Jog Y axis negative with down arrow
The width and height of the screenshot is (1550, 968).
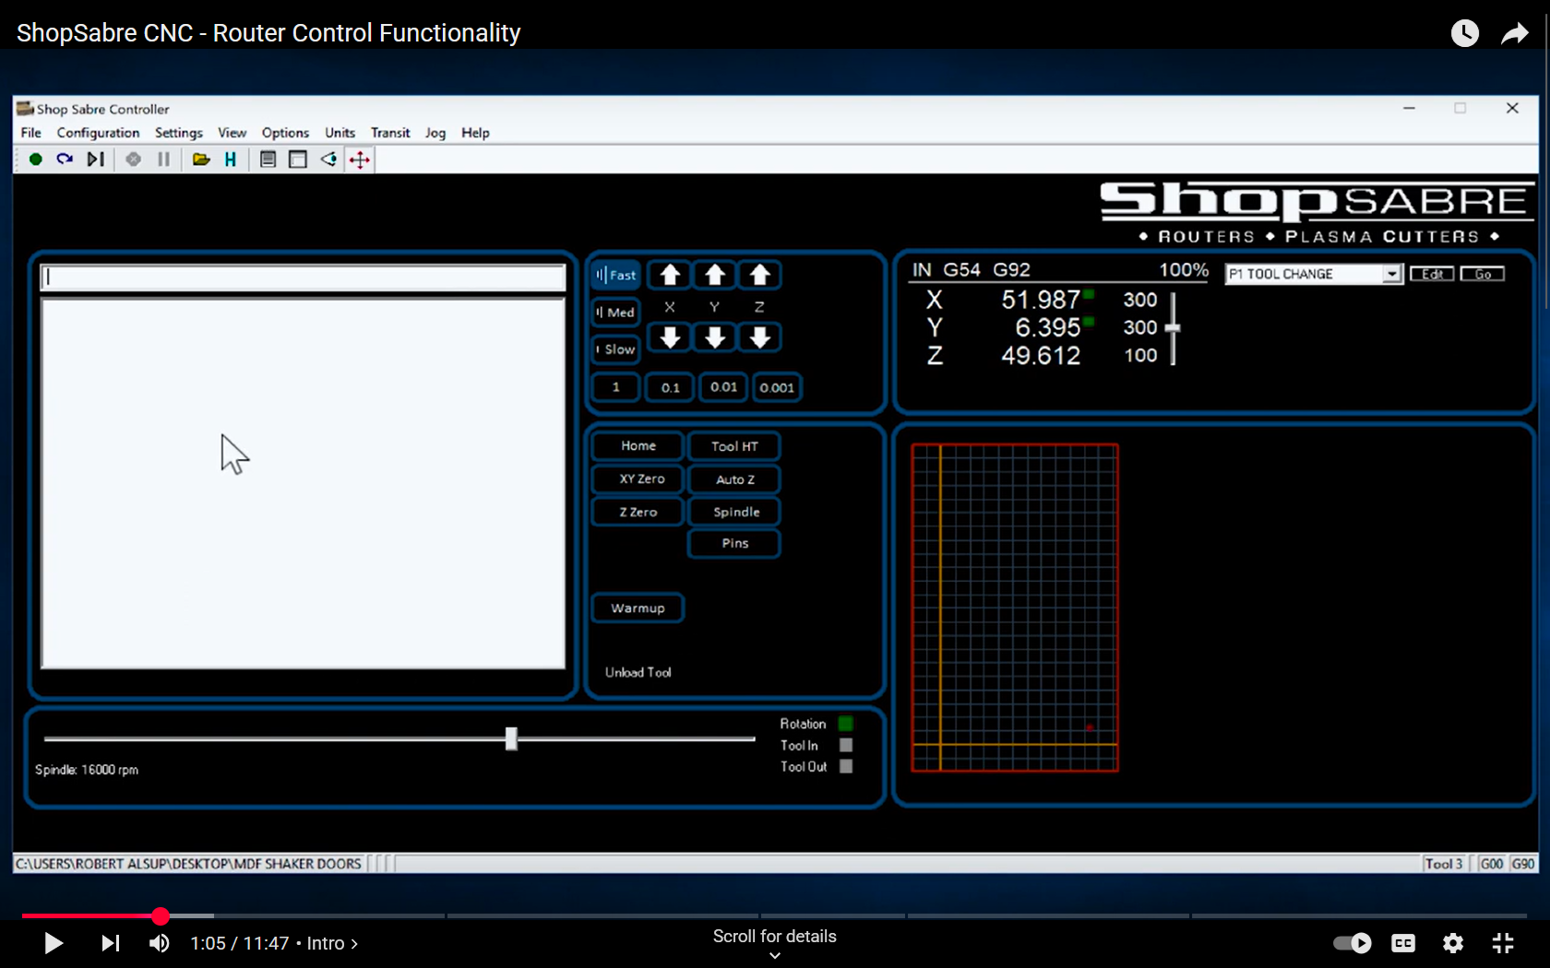point(715,337)
